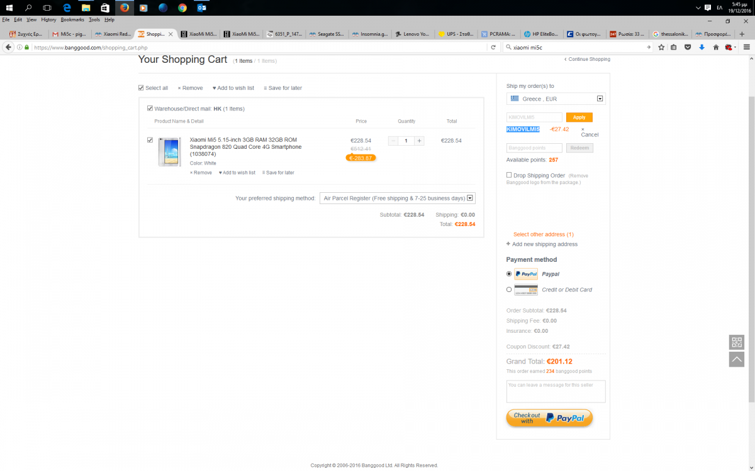The image size is (755, 471).
Task: Switch to Chrome on the taskbar
Action: 182,8
